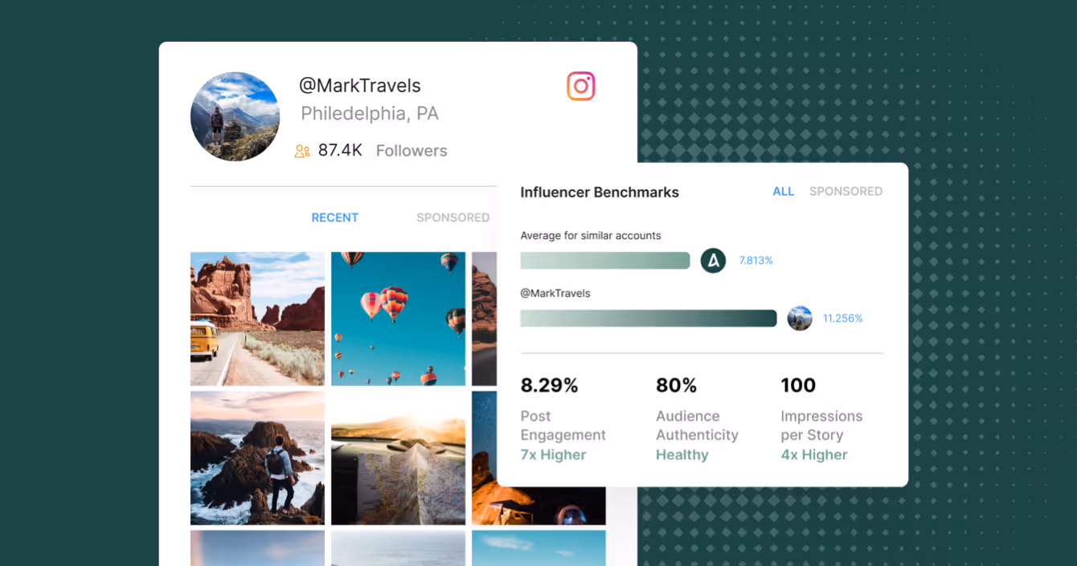Image resolution: width=1077 pixels, height=566 pixels.
Task: Select SPONSORED in Influencer Benchmarks
Action: click(846, 191)
